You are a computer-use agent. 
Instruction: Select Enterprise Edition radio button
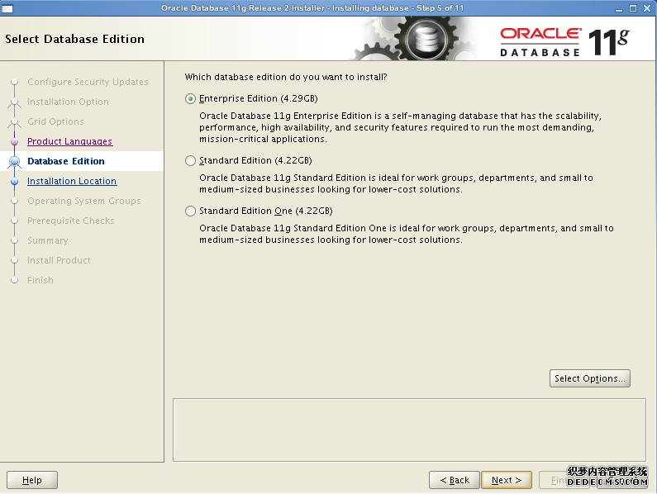[x=191, y=99]
